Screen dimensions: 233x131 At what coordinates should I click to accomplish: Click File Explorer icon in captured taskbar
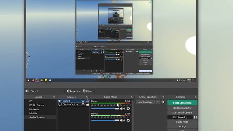click(x=42, y=80)
